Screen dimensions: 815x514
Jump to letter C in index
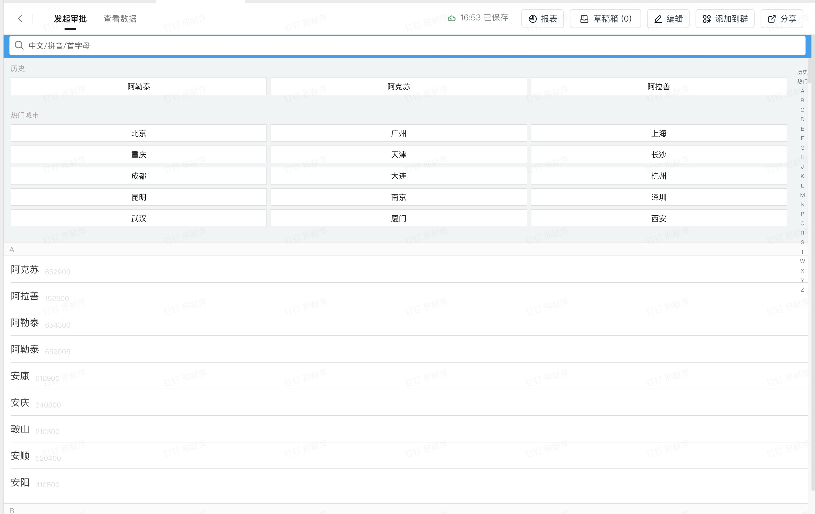[802, 110]
